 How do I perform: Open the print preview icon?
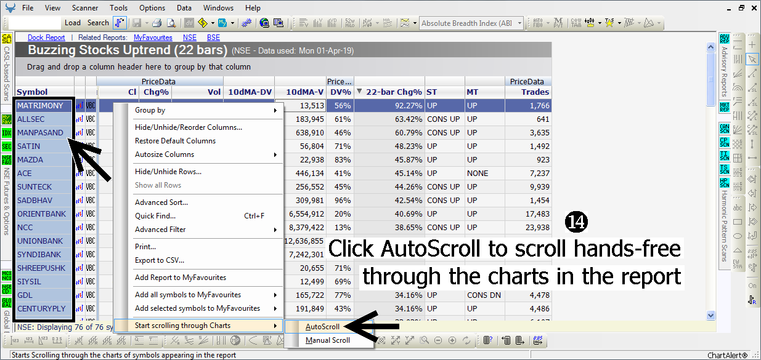pyautogui.click(x=171, y=23)
